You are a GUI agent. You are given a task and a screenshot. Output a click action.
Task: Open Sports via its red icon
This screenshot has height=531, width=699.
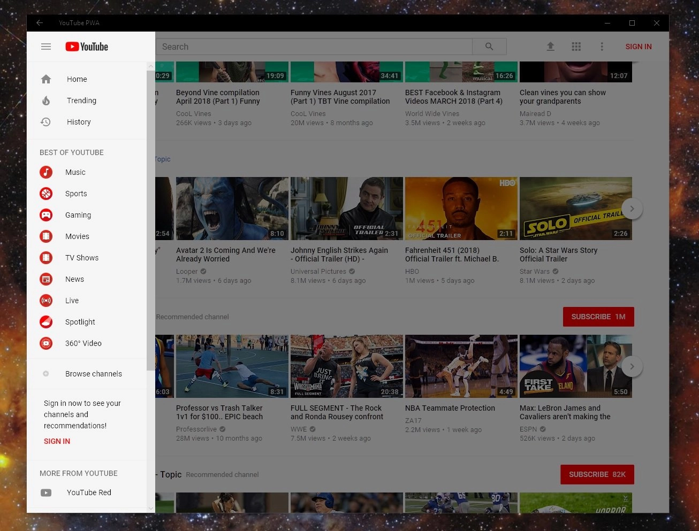pos(46,194)
